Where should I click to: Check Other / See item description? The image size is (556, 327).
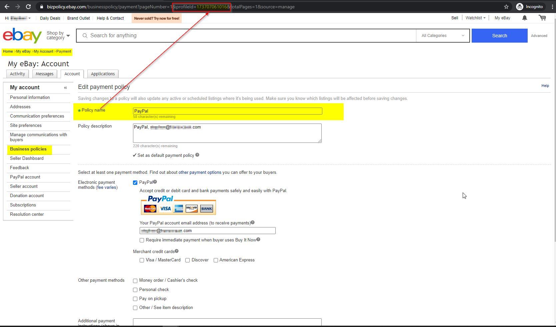coord(135,308)
